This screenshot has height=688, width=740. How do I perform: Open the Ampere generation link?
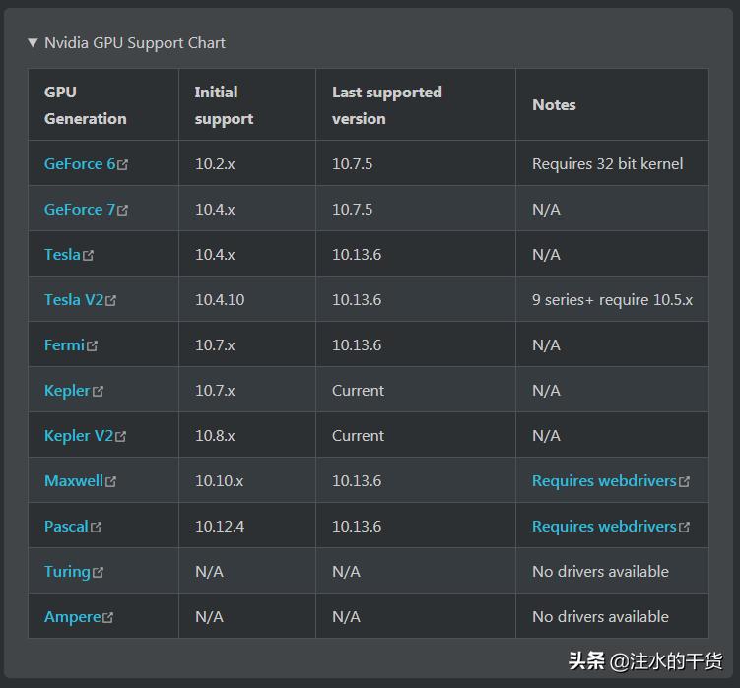[x=72, y=617]
